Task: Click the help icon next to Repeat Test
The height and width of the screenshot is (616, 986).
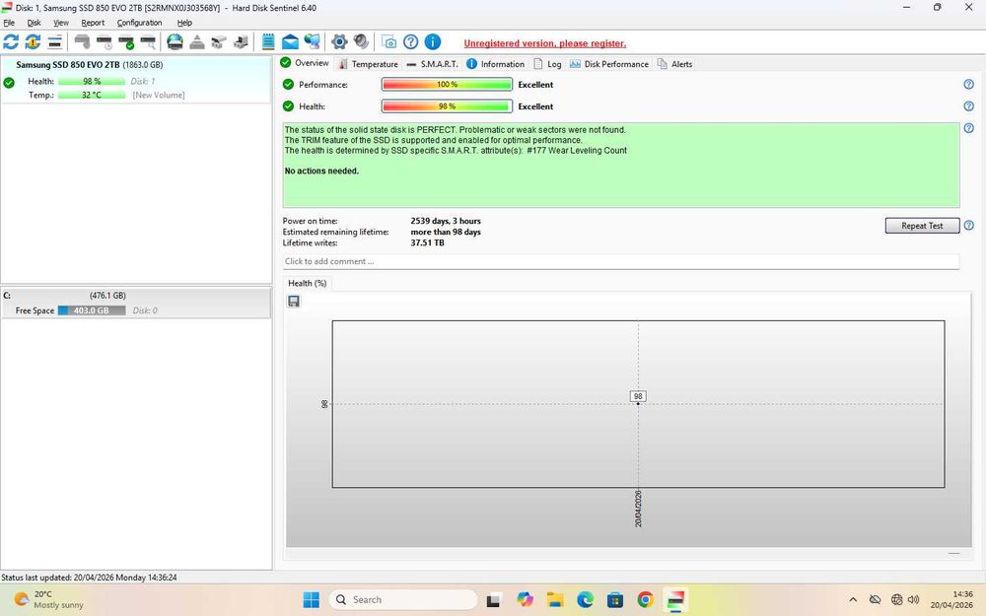Action: (x=968, y=225)
